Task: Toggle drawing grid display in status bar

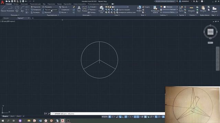Action: click(x=110, y=117)
